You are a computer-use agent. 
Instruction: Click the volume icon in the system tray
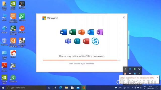(x=141, y=88)
